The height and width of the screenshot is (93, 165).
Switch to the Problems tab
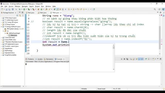click(x=30, y=59)
